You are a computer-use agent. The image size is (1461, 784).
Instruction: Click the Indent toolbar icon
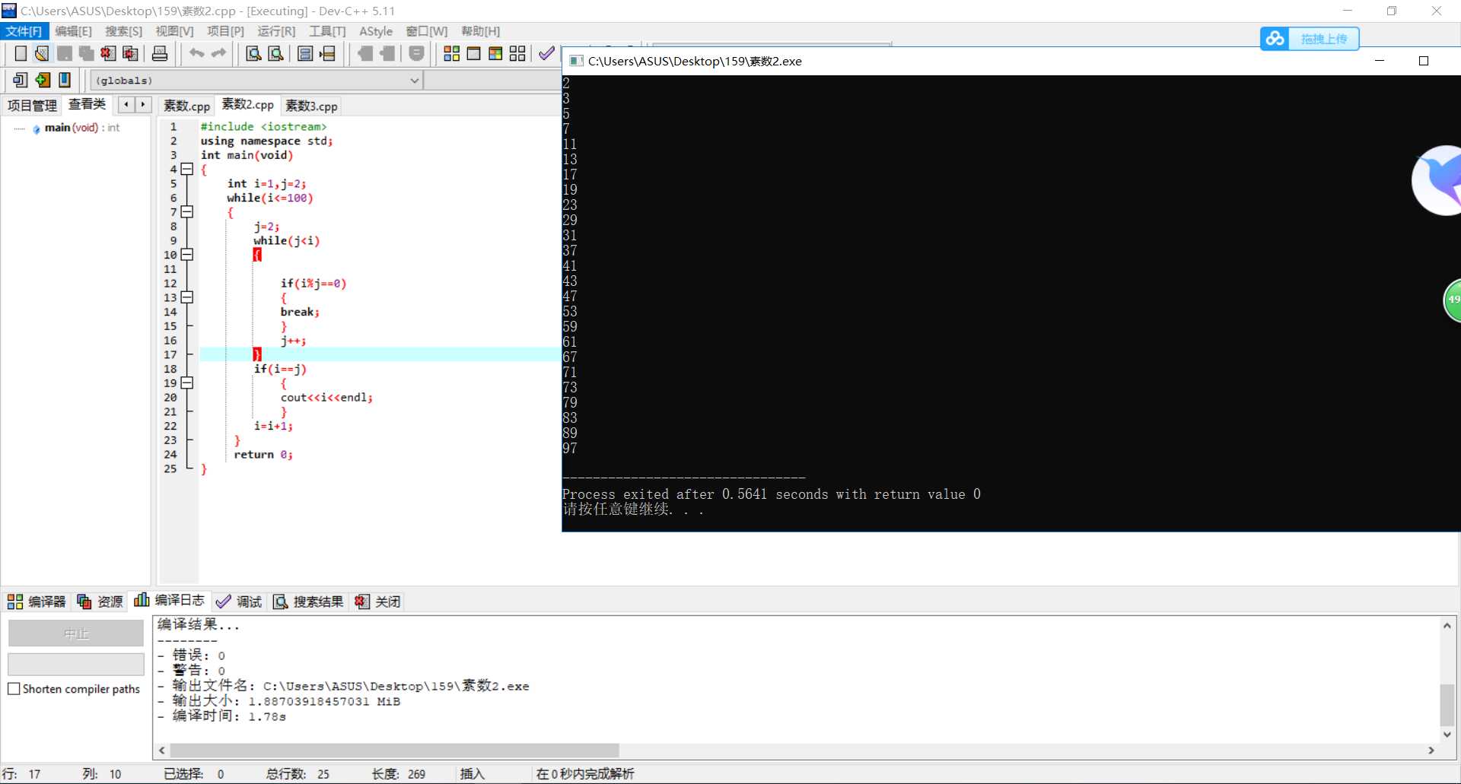click(365, 53)
